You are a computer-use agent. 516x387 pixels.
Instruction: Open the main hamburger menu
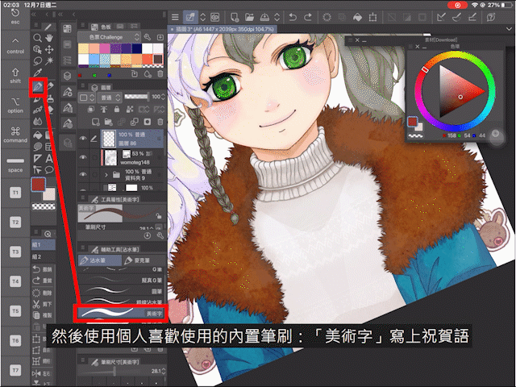pyautogui.click(x=175, y=17)
